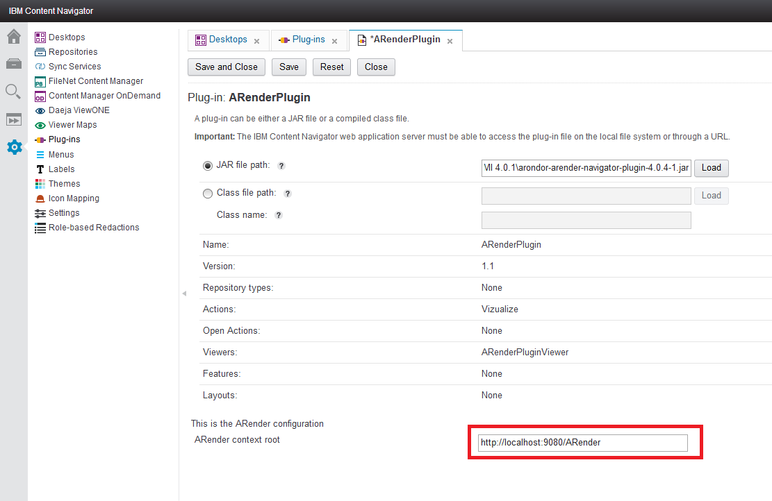The width and height of the screenshot is (772, 501).
Task: Click the Class name input field
Action: (x=586, y=220)
